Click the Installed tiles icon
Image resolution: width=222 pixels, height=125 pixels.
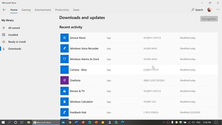tap(4, 35)
